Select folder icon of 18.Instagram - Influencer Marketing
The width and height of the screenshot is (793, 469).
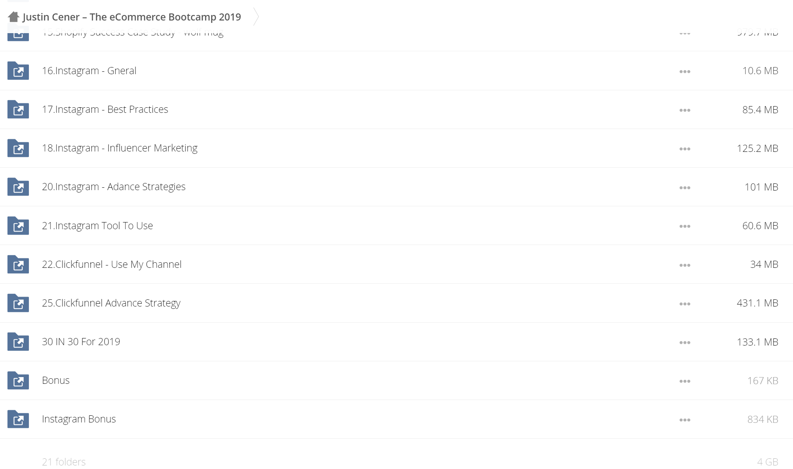pyautogui.click(x=18, y=148)
